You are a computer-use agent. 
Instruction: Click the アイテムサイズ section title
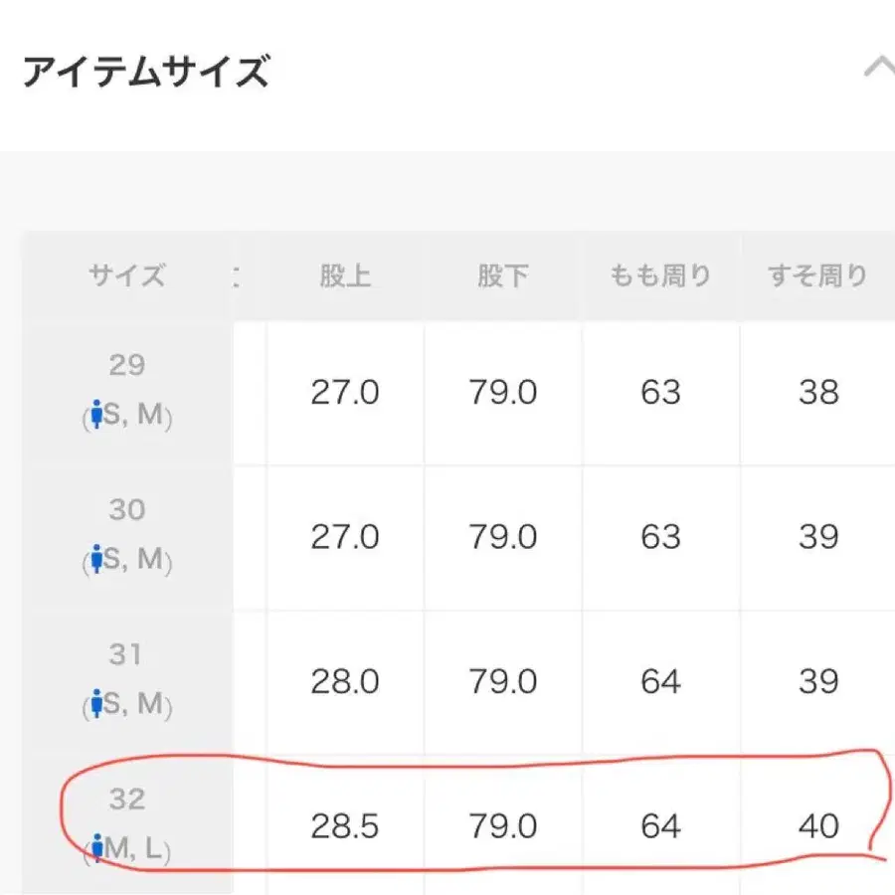(147, 68)
